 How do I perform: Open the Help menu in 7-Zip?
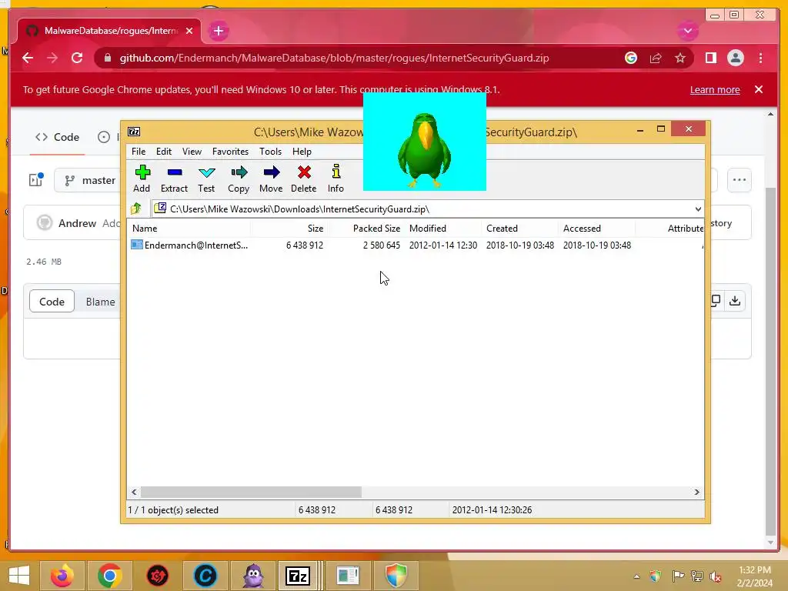tap(302, 152)
